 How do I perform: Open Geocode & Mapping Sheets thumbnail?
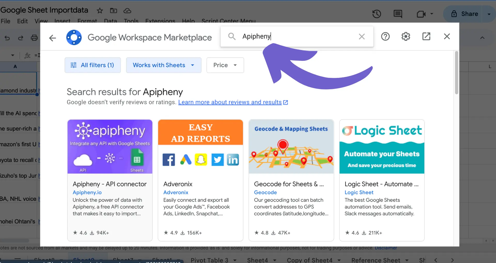click(291, 146)
